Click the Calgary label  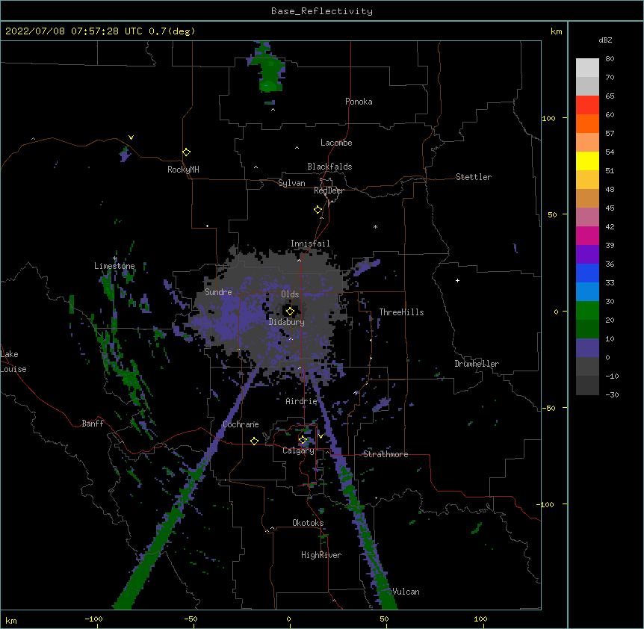298,450
